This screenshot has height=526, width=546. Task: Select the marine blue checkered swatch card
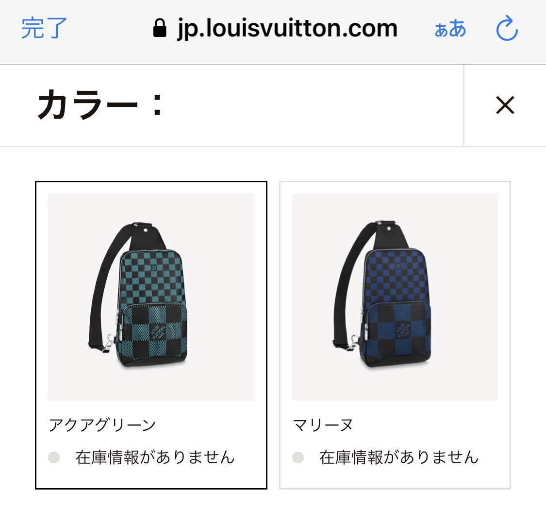tap(395, 335)
